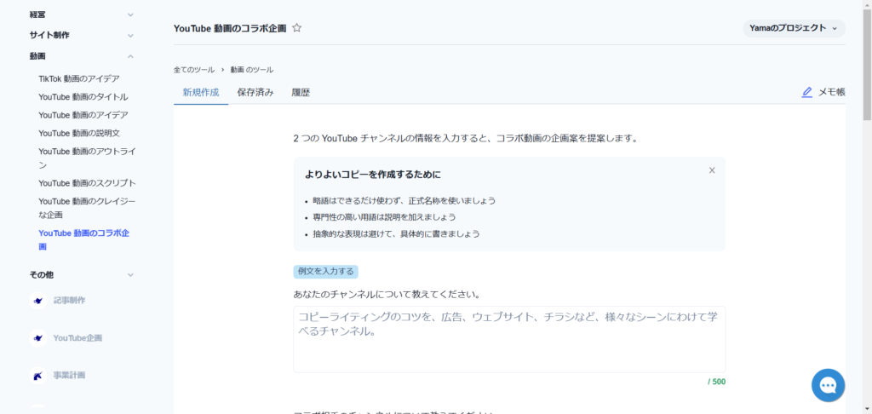Expand the その他 sidebar section
The image size is (872, 414).
pyautogui.click(x=82, y=275)
